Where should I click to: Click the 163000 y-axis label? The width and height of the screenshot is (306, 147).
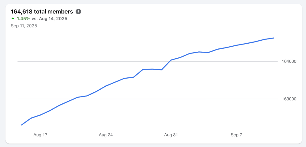289,99
